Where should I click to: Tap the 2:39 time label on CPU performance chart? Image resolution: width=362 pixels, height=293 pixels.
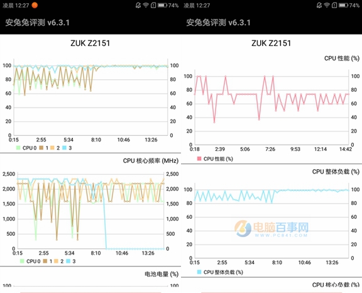click(220, 149)
